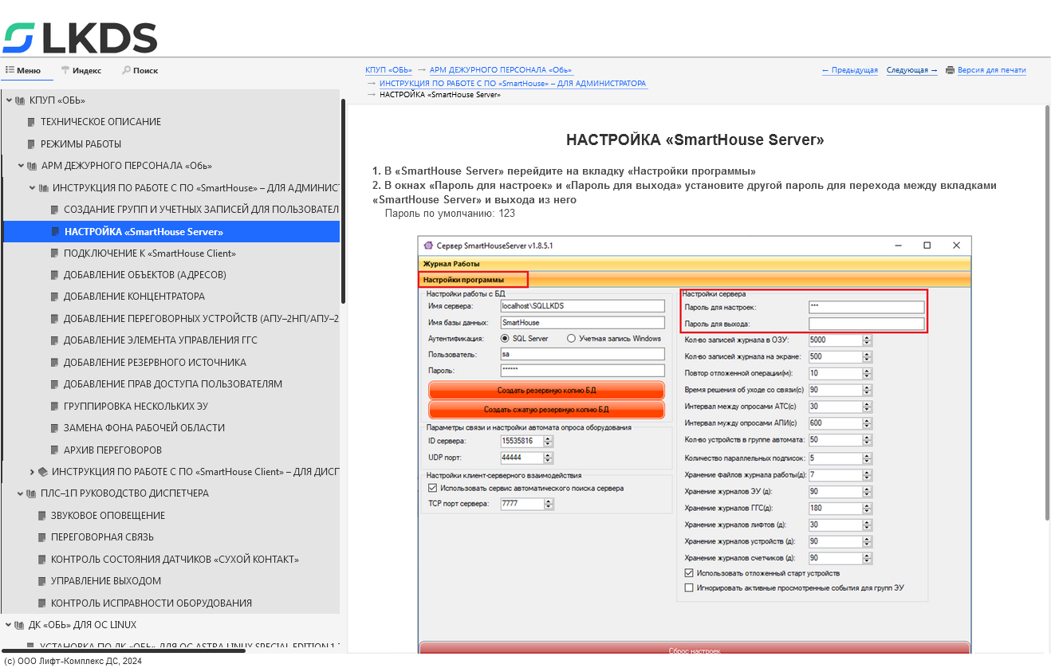Click book icon of ПЛС–1П РУКОВОДСТВО ДИСПЕТЧЕРА
The height and width of the screenshot is (672, 1051).
pyautogui.click(x=32, y=493)
